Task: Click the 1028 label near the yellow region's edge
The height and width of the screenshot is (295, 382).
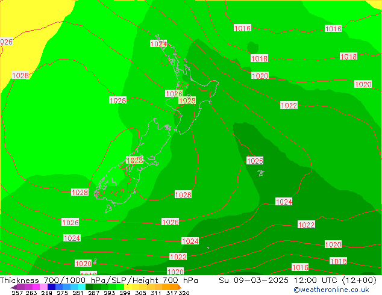Action: [20, 75]
